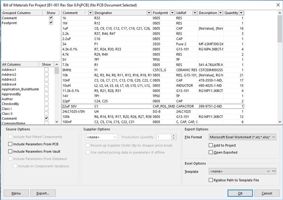283x200 pixels.
Task: Open the File Format dropdown
Action: [274, 137]
